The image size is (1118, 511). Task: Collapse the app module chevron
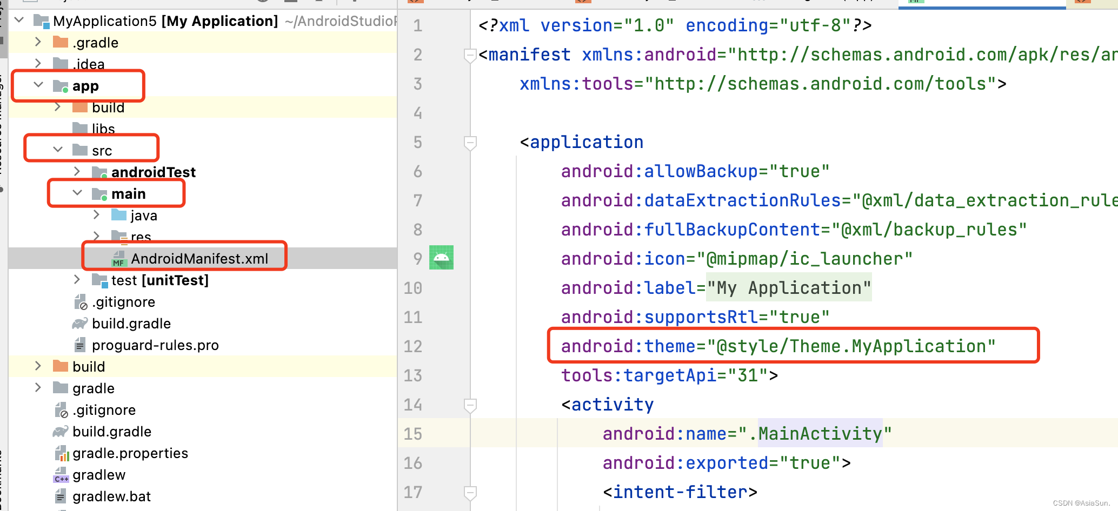coord(38,85)
